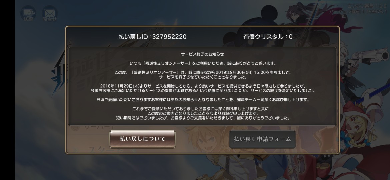Click the line mentioning 2019年9月30日 15:00

203,72
